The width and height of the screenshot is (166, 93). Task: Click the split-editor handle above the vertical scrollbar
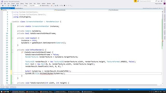click(162, 12)
